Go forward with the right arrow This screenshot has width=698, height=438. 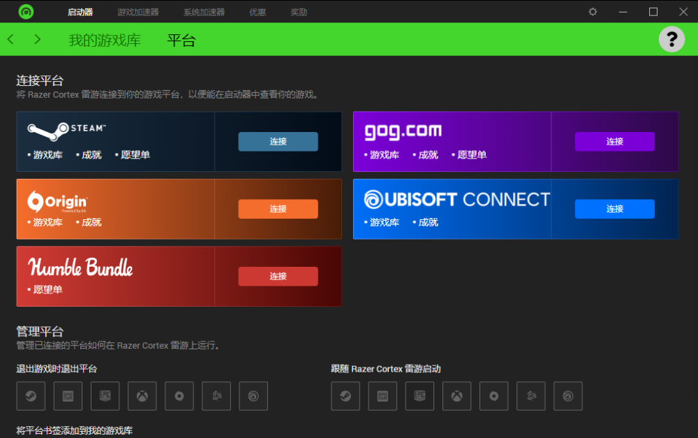pyautogui.click(x=38, y=39)
